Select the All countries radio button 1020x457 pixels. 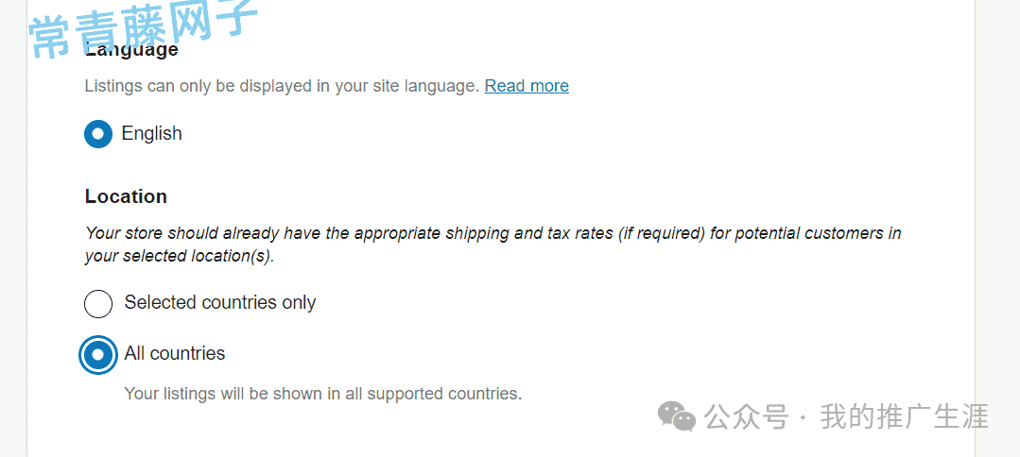pyautogui.click(x=98, y=355)
